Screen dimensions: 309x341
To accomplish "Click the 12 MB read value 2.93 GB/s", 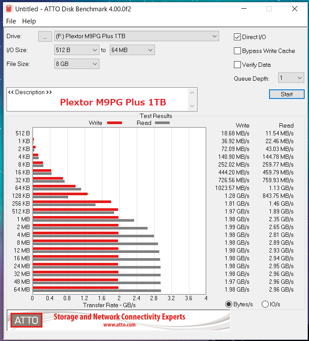I will point(281,250).
